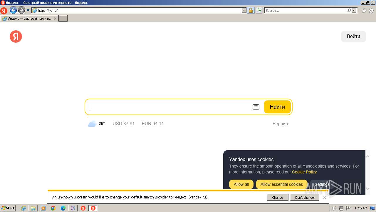Click the Войти login button
Screen dimensions: 376x212
coord(353,37)
